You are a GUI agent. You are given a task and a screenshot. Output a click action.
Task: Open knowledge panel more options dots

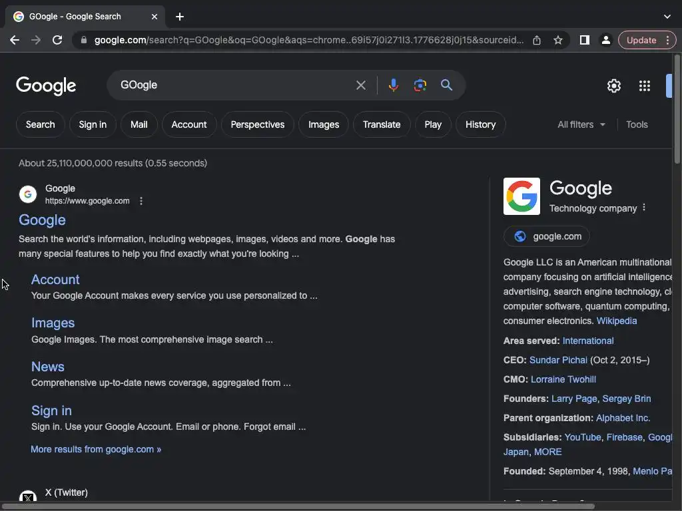pyautogui.click(x=644, y=208)
